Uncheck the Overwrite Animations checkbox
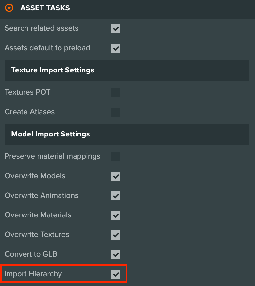The image size is (255, 286). point(116,196)
